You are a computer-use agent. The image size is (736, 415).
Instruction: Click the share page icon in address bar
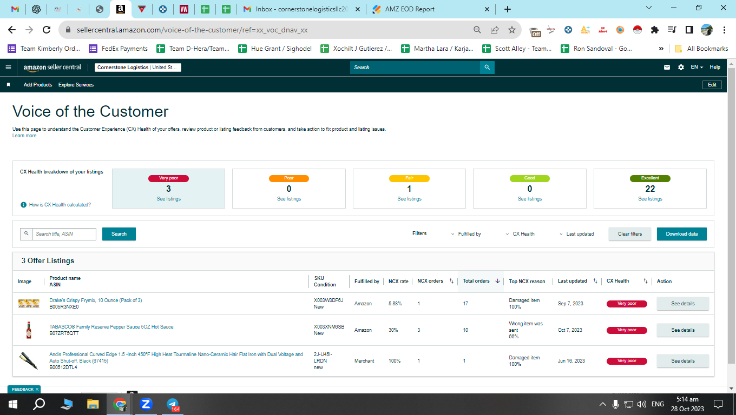click(x=494, y=30)
